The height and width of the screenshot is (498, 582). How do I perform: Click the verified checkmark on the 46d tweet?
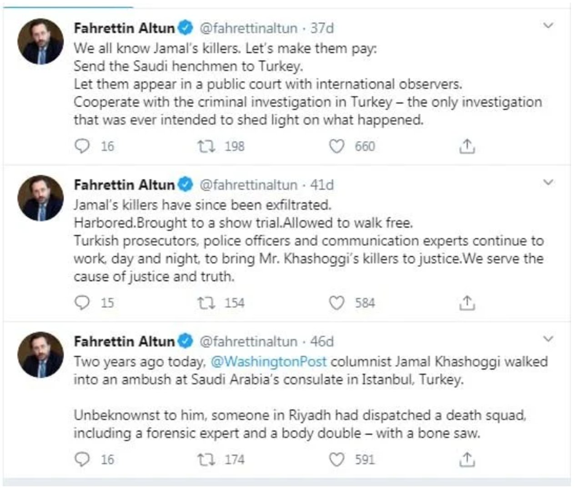pyautogui.click(x=185, y=340)
